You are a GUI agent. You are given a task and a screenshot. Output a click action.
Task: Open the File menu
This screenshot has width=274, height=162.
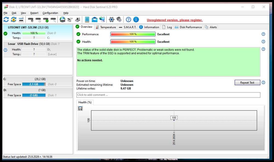(x=5, y=13)
